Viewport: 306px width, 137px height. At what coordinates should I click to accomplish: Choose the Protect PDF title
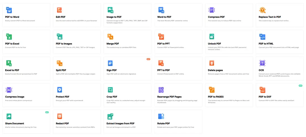click(x=63, y=97)
